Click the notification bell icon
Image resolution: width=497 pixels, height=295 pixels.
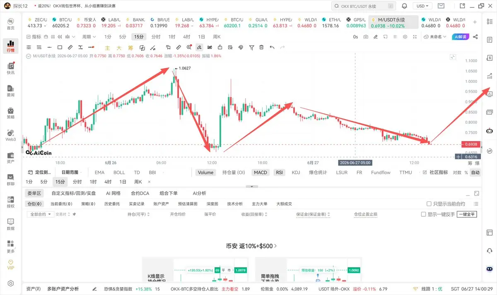[405, 6]
